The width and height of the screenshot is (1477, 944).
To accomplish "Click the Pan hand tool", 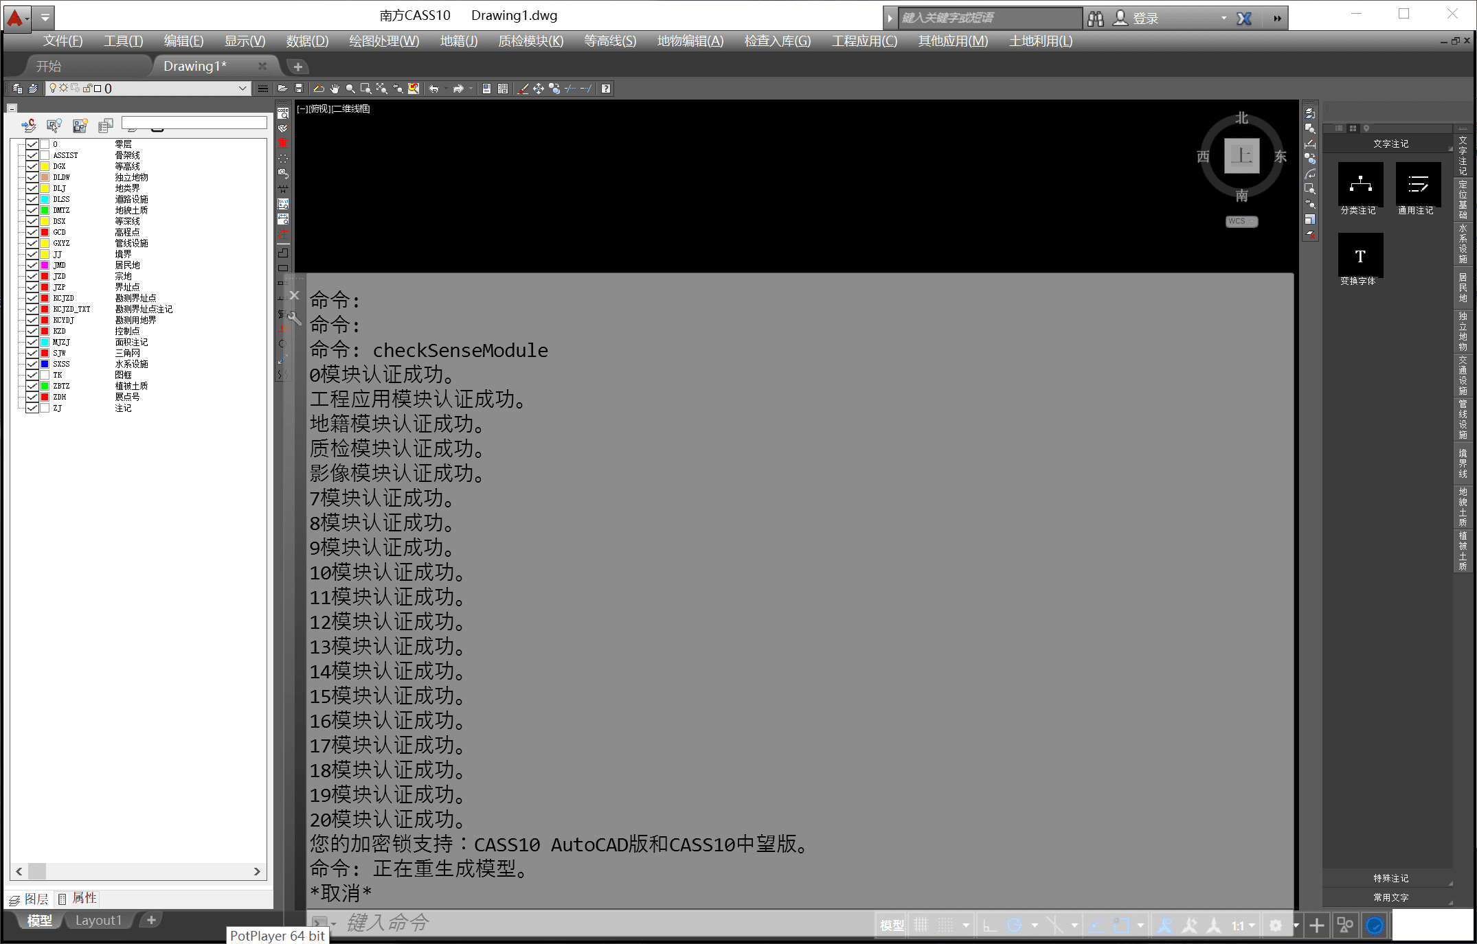I will click(335, 89).
